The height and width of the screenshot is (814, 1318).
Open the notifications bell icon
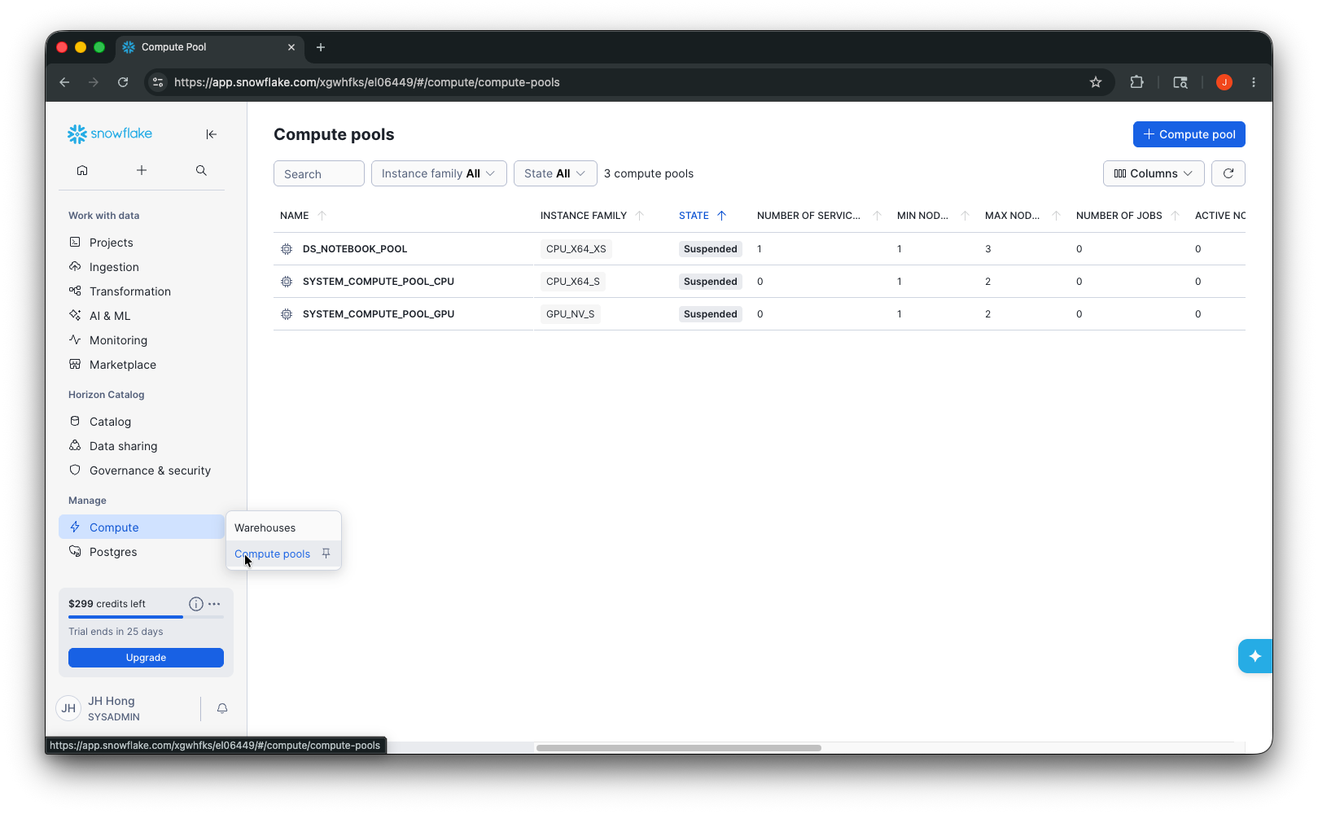pos(222,709)
